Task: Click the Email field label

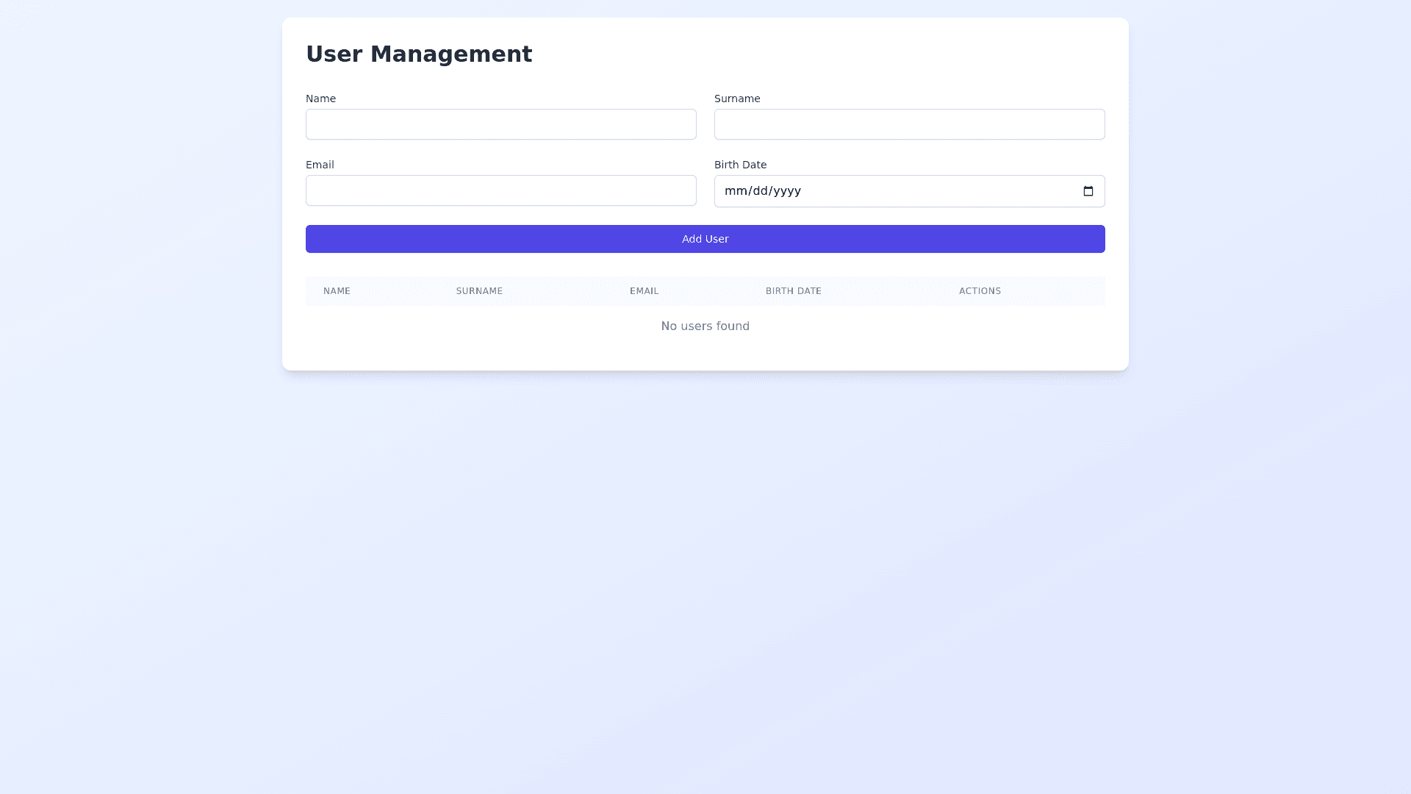Action: tap(320, 165)
